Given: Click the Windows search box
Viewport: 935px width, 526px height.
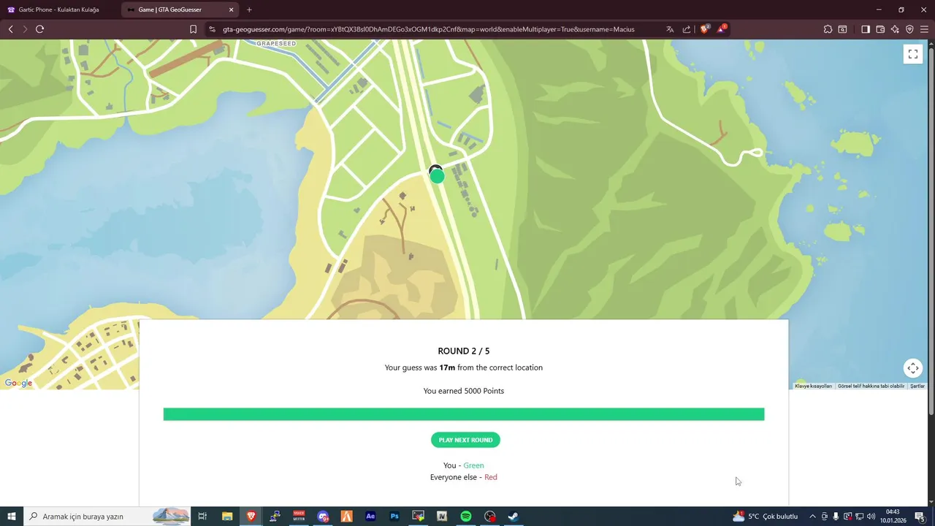Looking at the screenshot, I should pyautogui.click(x=107, y=517).
